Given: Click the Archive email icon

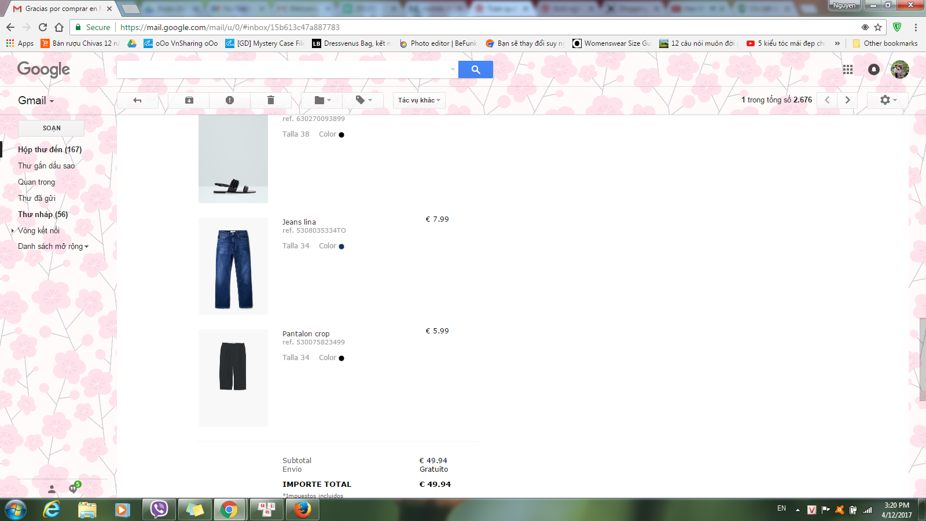Looking at the screenshot, I should [x=189, y=100].
